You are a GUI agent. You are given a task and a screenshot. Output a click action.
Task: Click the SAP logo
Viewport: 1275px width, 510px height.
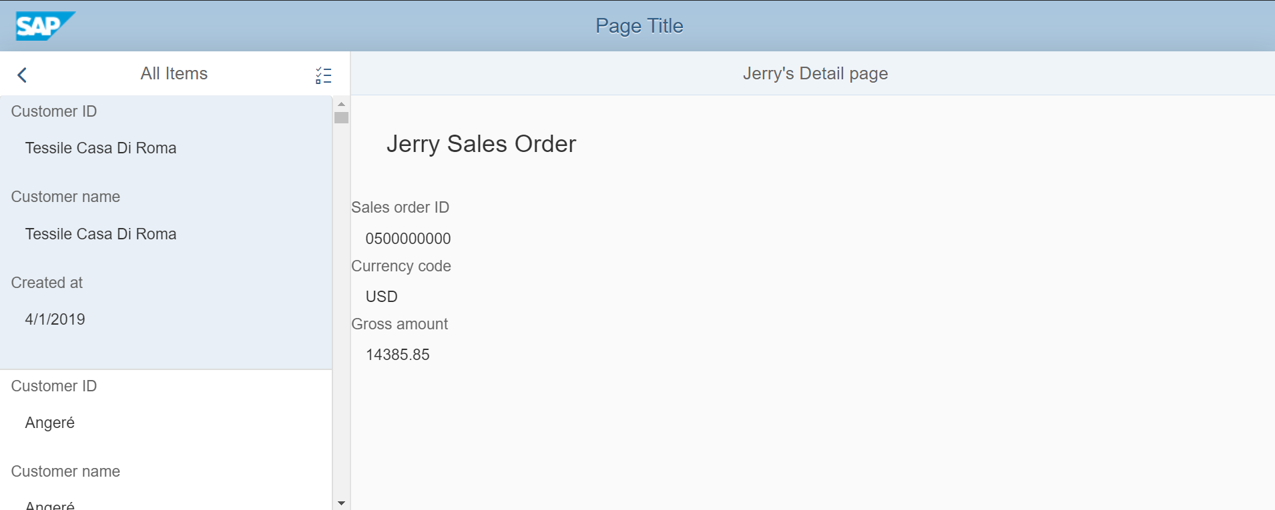click(44, 26)
